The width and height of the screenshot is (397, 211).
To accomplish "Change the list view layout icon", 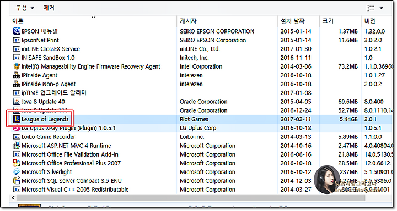I will 371,8.
